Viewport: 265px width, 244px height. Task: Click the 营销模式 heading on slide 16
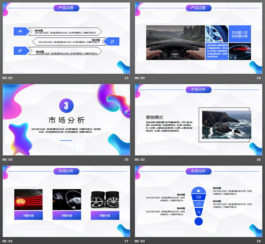(154, 117)
